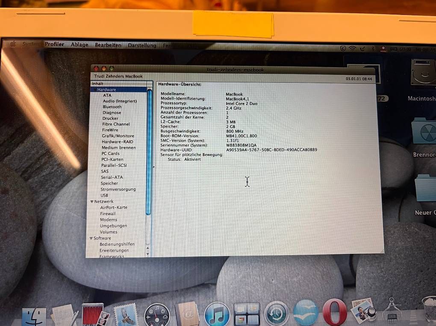Viewport: 436px width, 326px height.
Task: Click the sidebar scroll down arrow
Action: tap(147, 254)
